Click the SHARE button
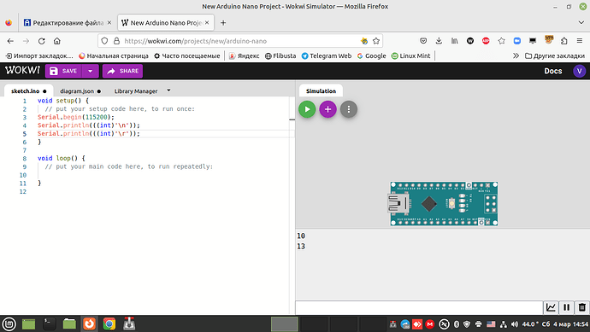 [122, 71]
